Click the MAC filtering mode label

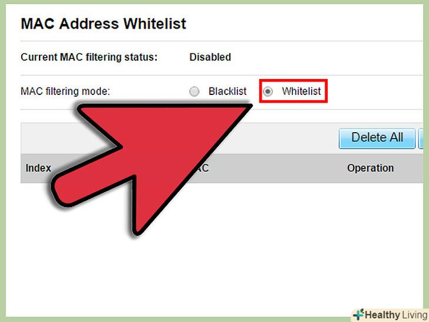coord(65,91)
